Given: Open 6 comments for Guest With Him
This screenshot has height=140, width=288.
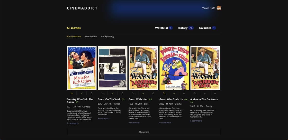Looking at the screenshot, I should (134, 122).
